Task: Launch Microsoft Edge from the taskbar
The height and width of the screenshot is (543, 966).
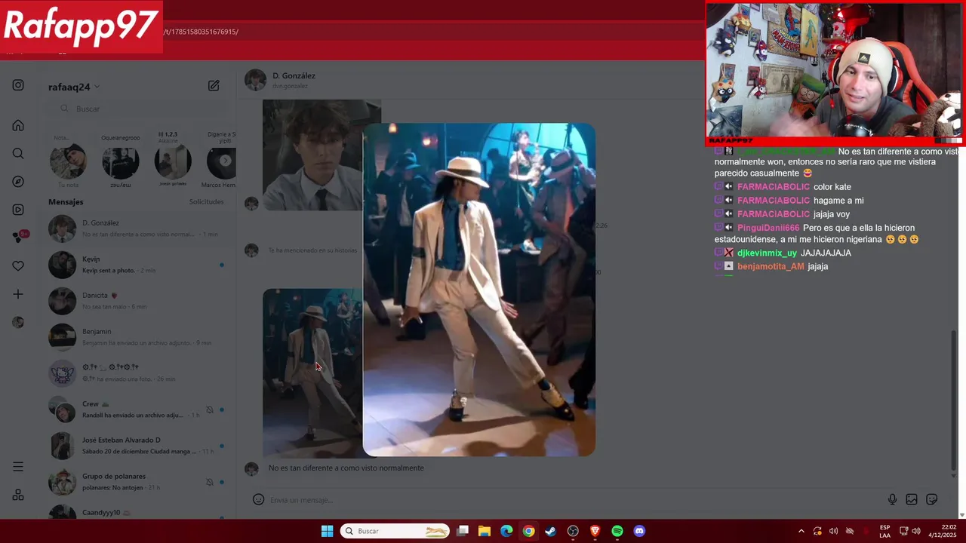Action: [506, 531]
